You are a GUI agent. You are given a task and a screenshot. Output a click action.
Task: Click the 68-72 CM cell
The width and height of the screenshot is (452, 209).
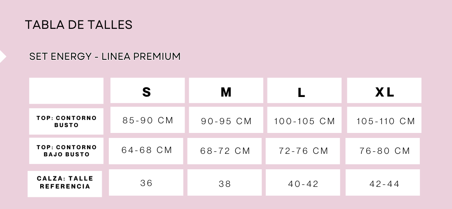click(225, 151)
